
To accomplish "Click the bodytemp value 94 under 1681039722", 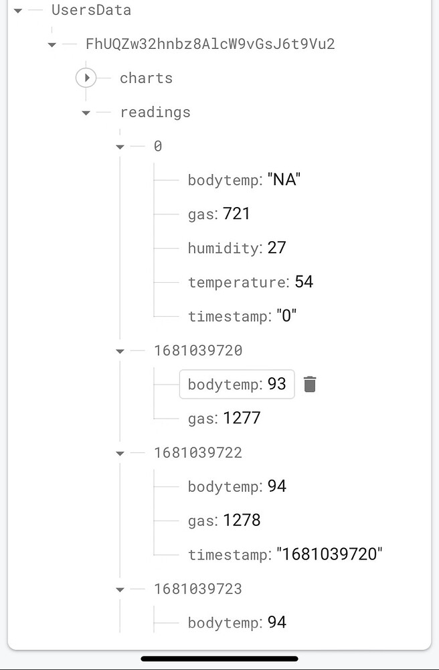I will pyautogui.click(x=276, y=486).
